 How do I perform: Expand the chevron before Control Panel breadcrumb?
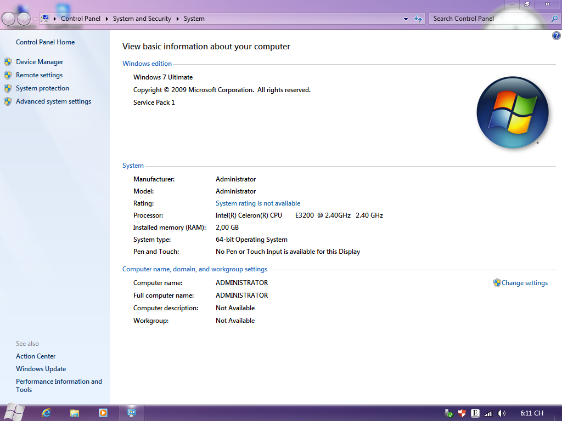[55, 19]
